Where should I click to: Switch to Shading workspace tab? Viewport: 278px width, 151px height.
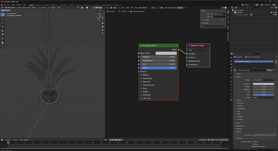pos(71,5)
